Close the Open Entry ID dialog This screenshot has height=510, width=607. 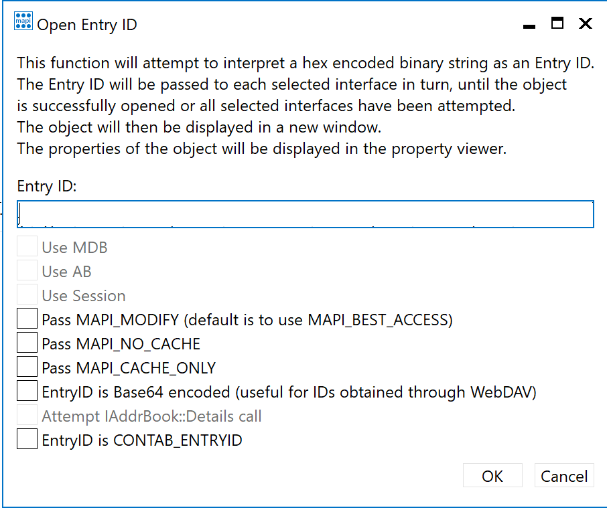coord(585,23)
